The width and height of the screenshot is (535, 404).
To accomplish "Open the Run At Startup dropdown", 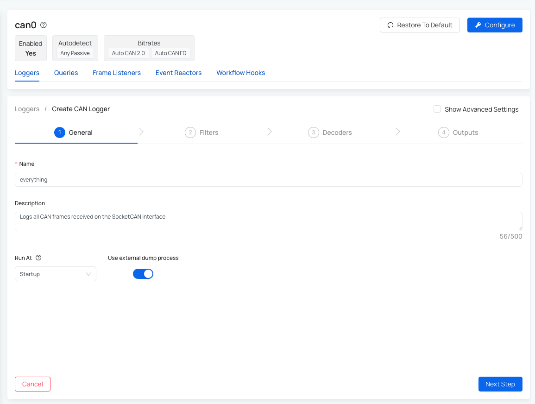I will pyautogui.click(x=56, y=274).
